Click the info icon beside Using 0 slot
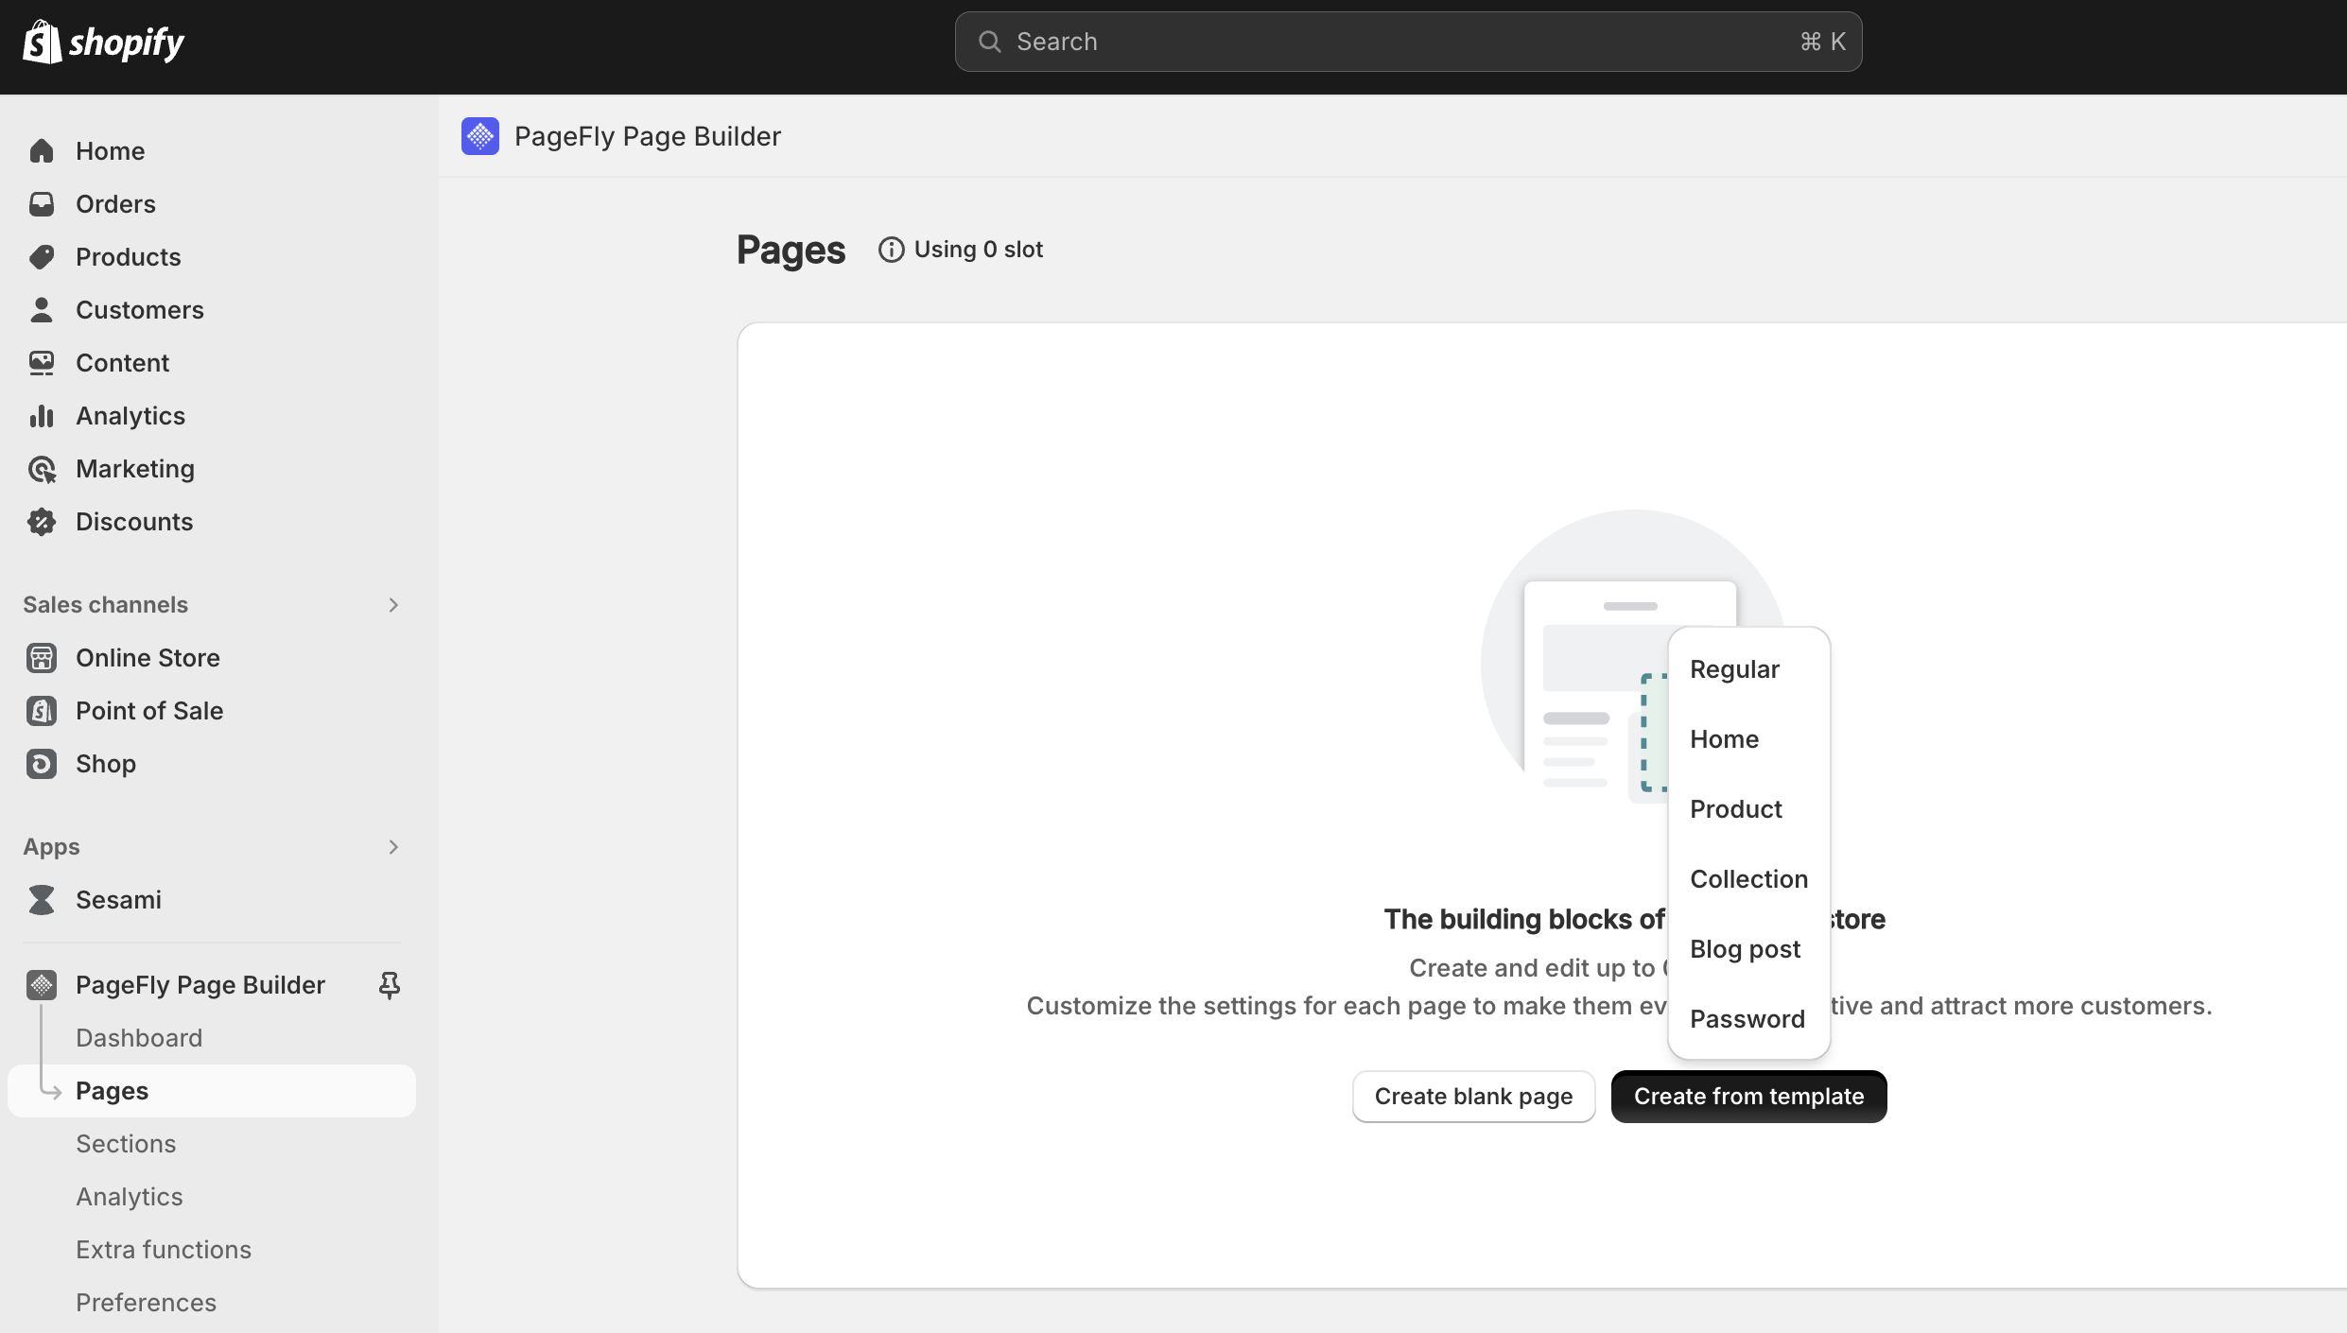The image size is (2347, 1333). tap(891, 250)
